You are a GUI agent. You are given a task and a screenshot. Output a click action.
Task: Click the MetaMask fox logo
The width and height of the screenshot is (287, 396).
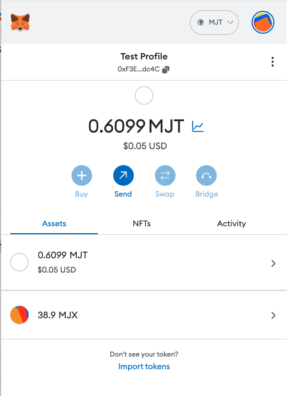(20, 22)
